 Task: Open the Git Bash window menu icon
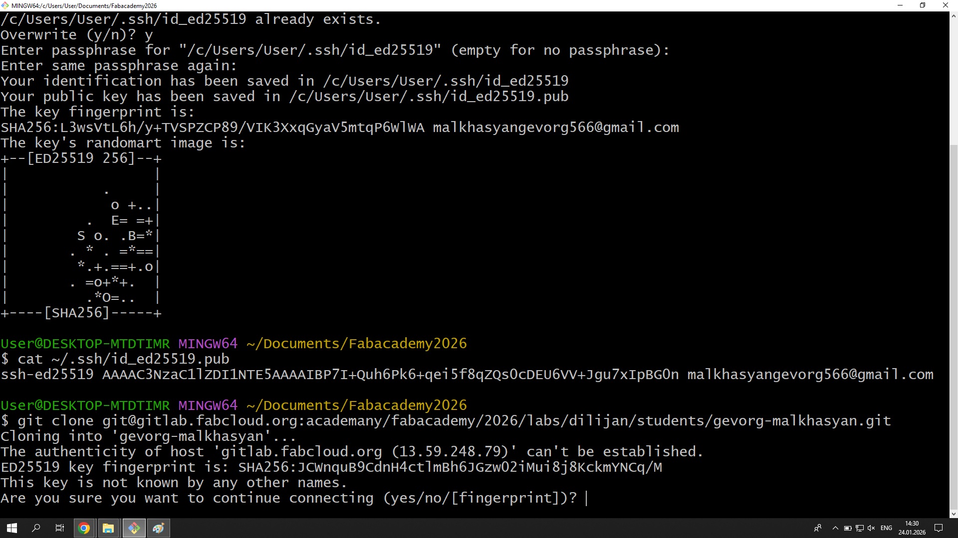click(5, 5)
